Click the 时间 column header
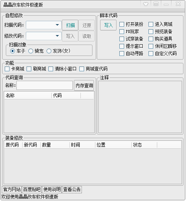 click(x=82, y=145)
